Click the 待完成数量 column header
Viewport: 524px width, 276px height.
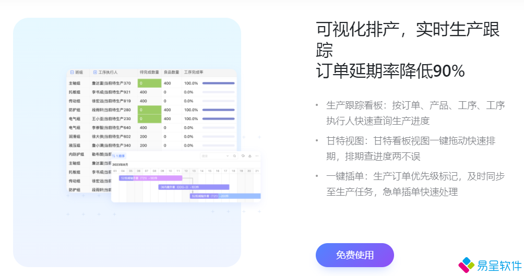pyautogui.click(x=149, y=73)
